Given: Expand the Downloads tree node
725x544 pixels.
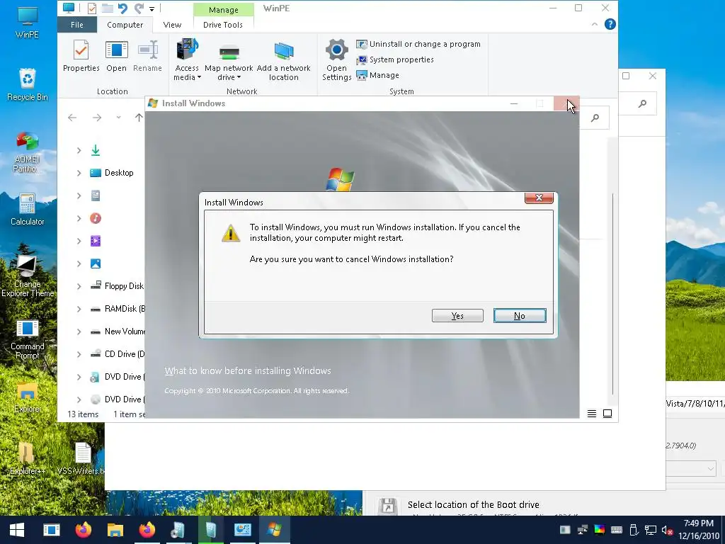Looking at the screenshot, I should pyautogui.click(x=79, y=150).
